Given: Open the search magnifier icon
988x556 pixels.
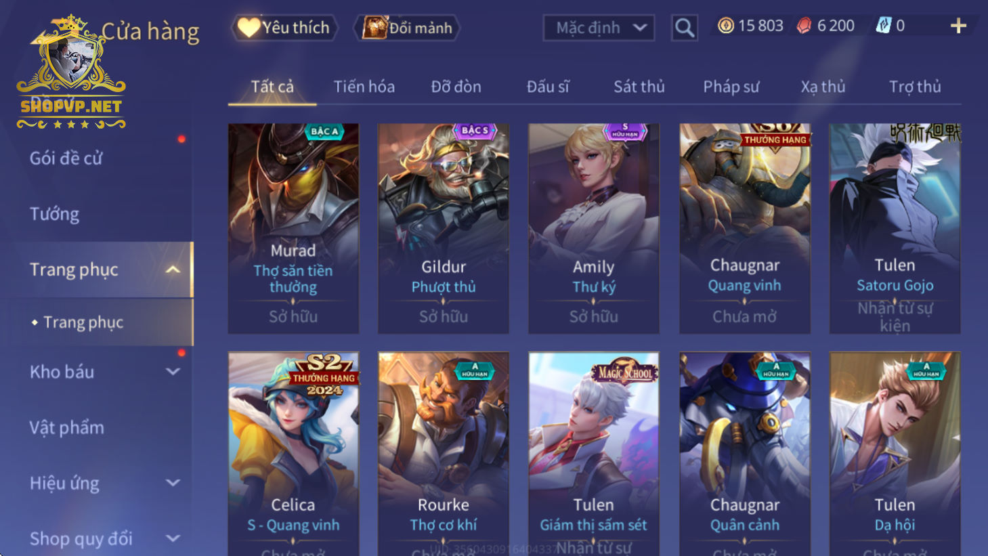Looking at the screenshot, I should click(685, 28).
